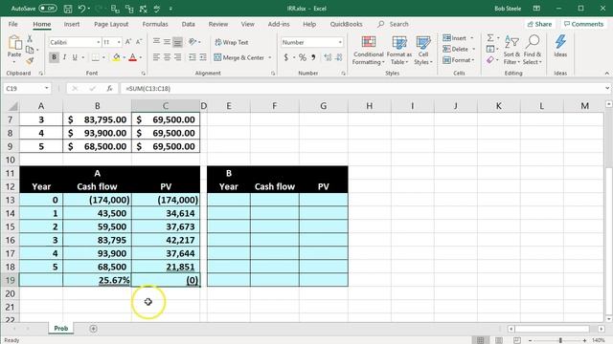Click the Undo arrow icon
This screenshot has width=613, height=344.
pos(81,9)
